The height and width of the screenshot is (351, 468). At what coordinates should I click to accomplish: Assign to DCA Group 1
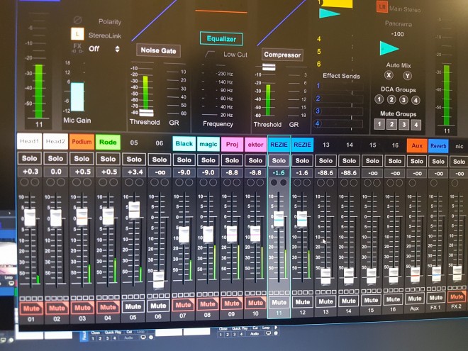pos(379,99)
